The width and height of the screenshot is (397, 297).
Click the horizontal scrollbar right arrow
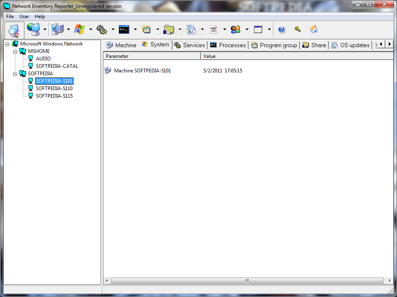pos(390,280)
